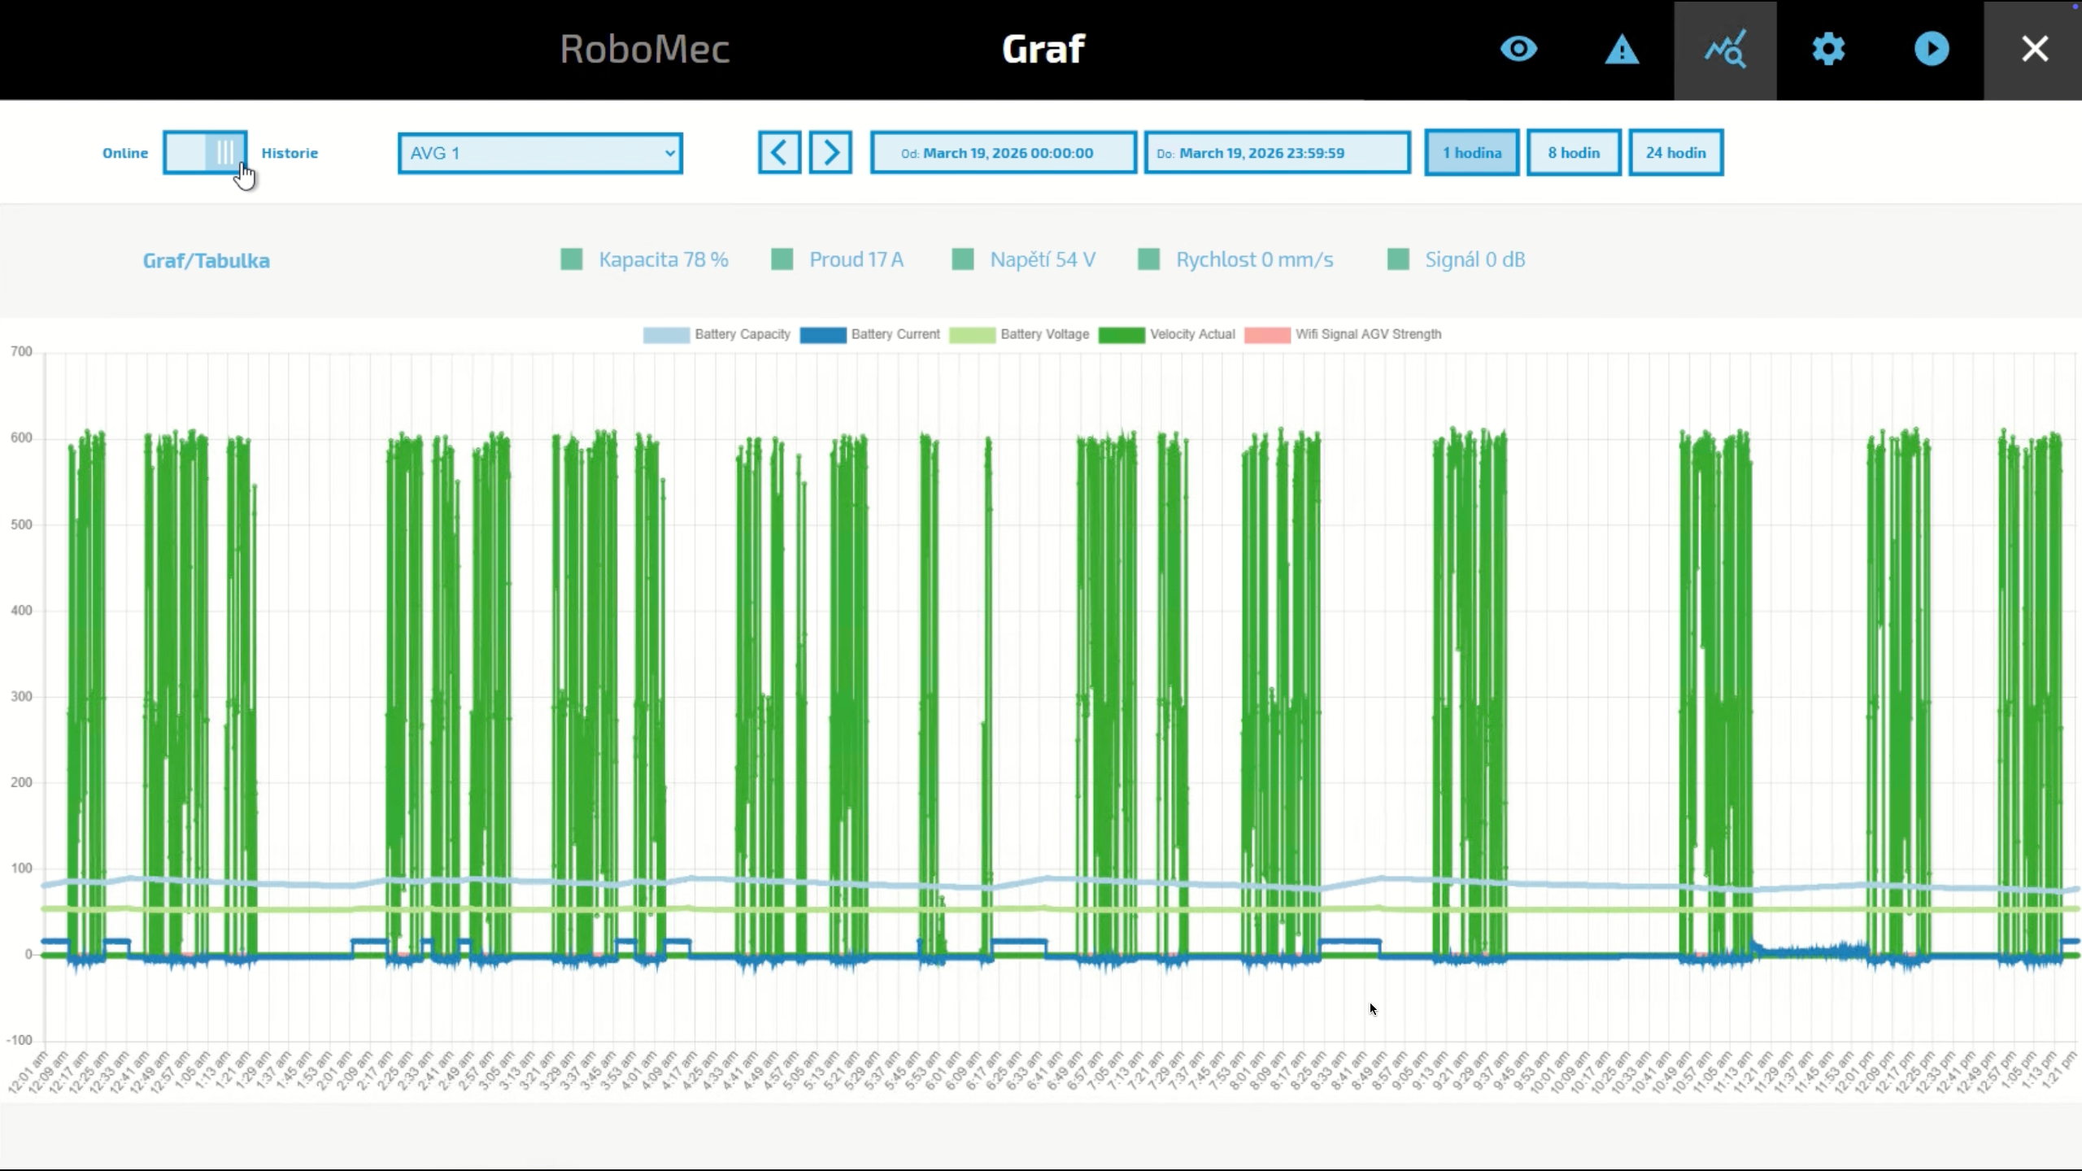Go to previous time period arrow
This screenshot has height=1171, width=2082.
click(x=779, y=152)
